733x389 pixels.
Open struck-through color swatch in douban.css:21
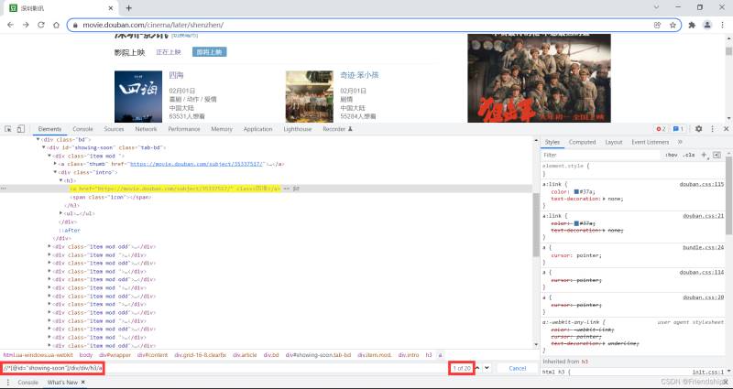pyautogui.click(x=576, y=223)
